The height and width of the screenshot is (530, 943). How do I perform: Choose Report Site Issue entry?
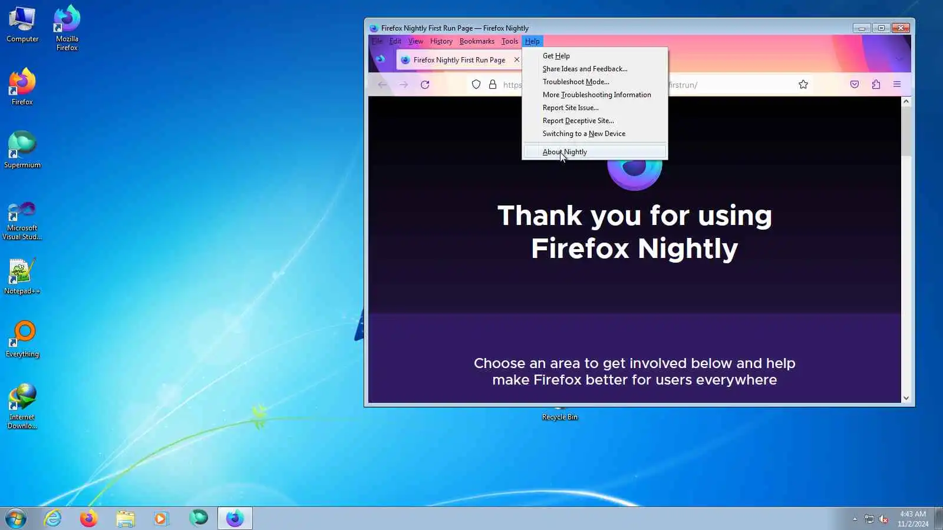tap(595, 108)
